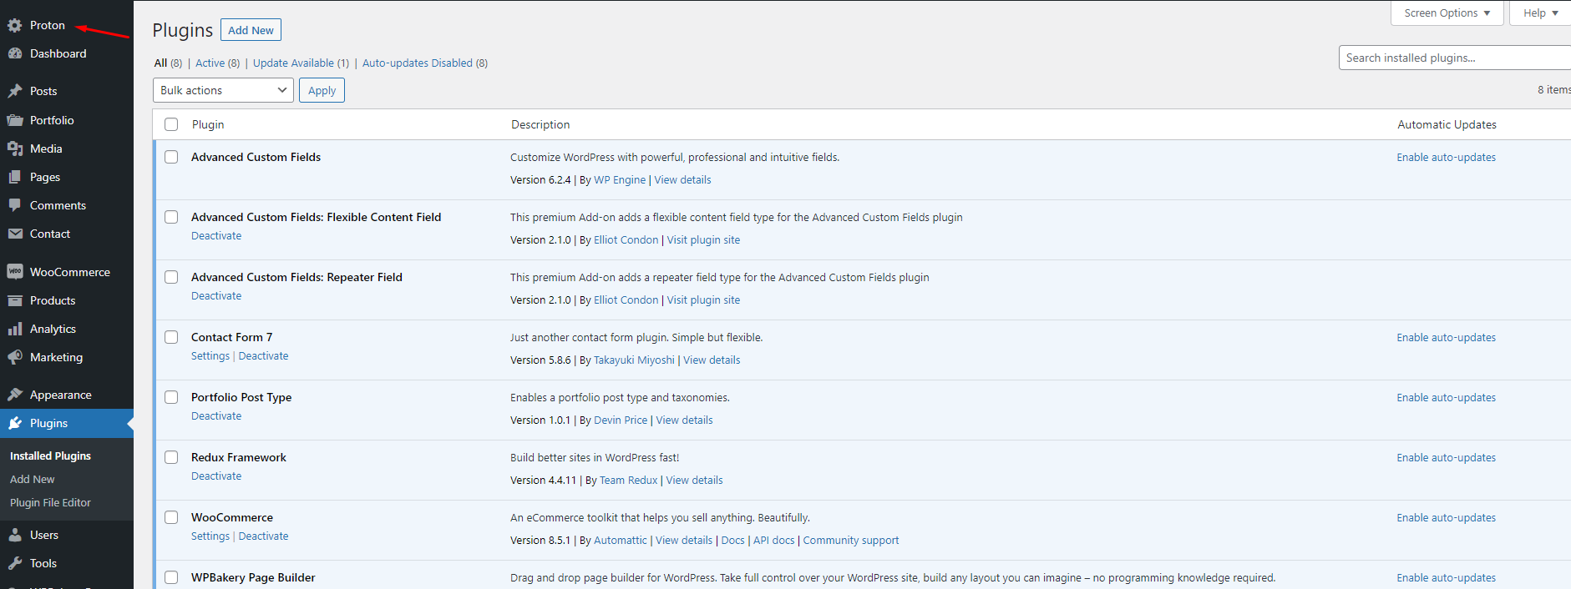Open WooCommerce API docs link
The image size is (1571, 589).
[x=773, y=541]
